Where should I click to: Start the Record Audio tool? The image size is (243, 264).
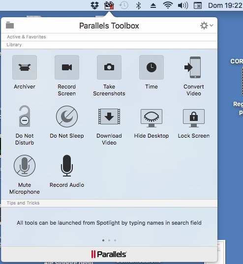[67, 166]
